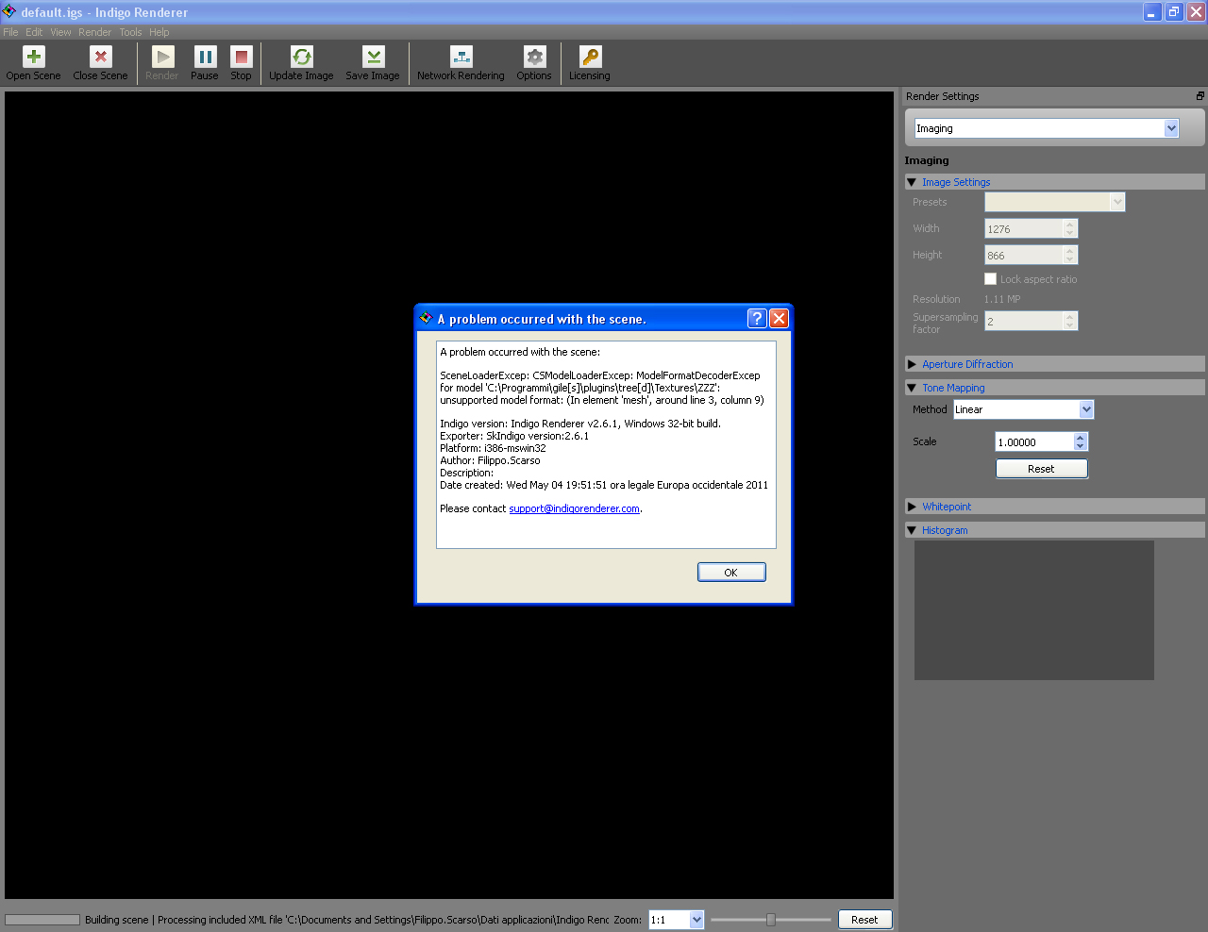Pause the render with the Pause icon
This screenshot has width=1208, height=932.
pyautogui.click(x=205, y=57)
